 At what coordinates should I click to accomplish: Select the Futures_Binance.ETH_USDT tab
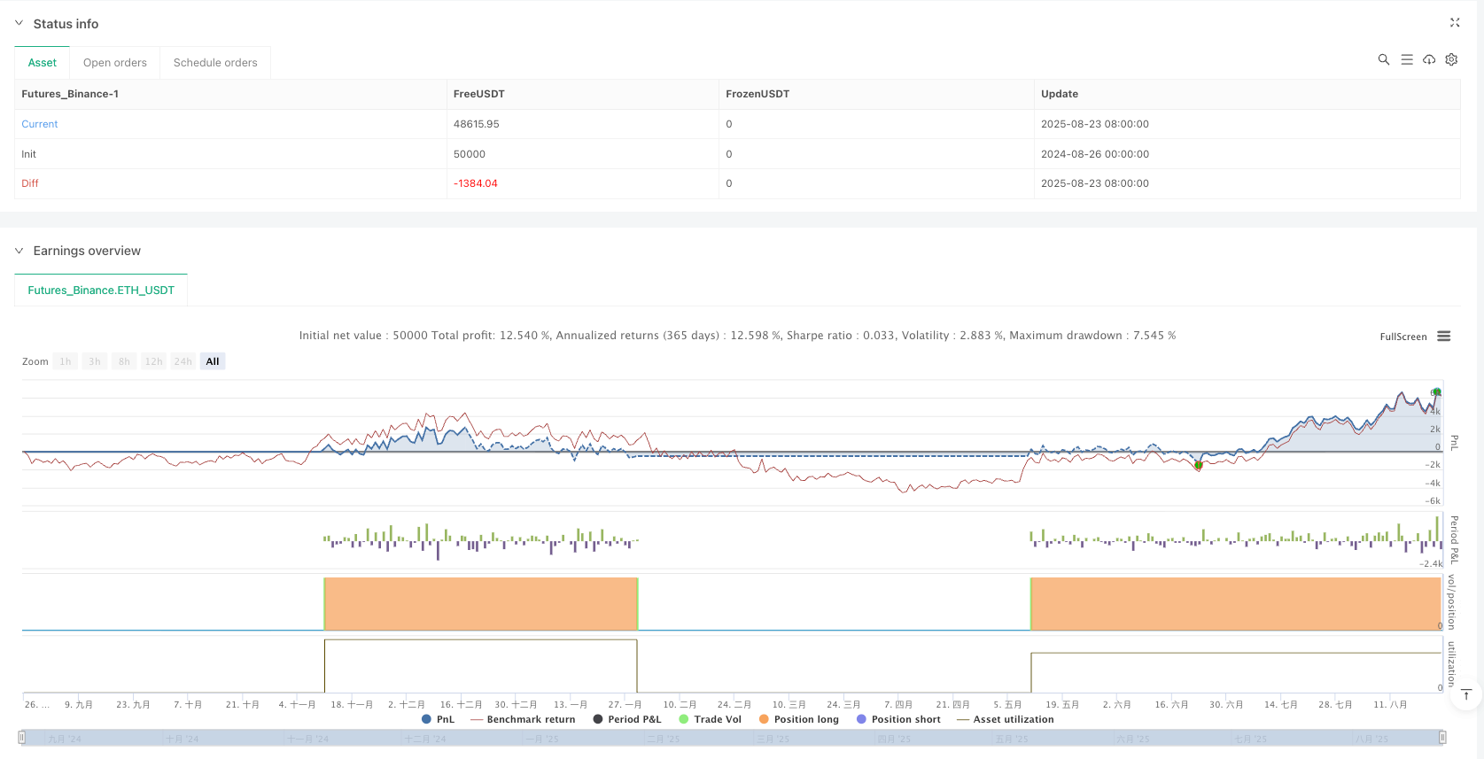[101, 290]
